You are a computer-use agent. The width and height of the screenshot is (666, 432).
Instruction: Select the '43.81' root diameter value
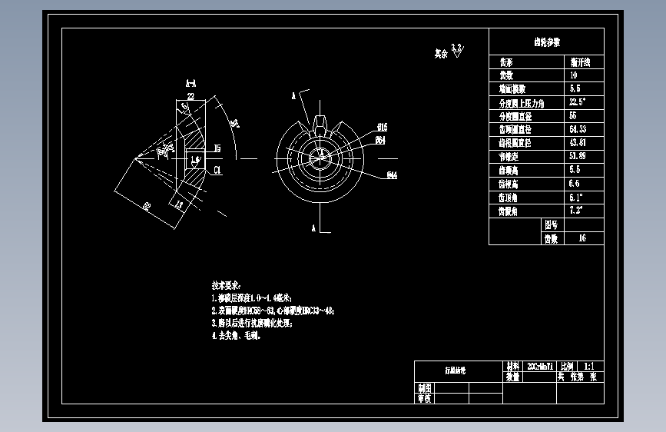point(578,142)
